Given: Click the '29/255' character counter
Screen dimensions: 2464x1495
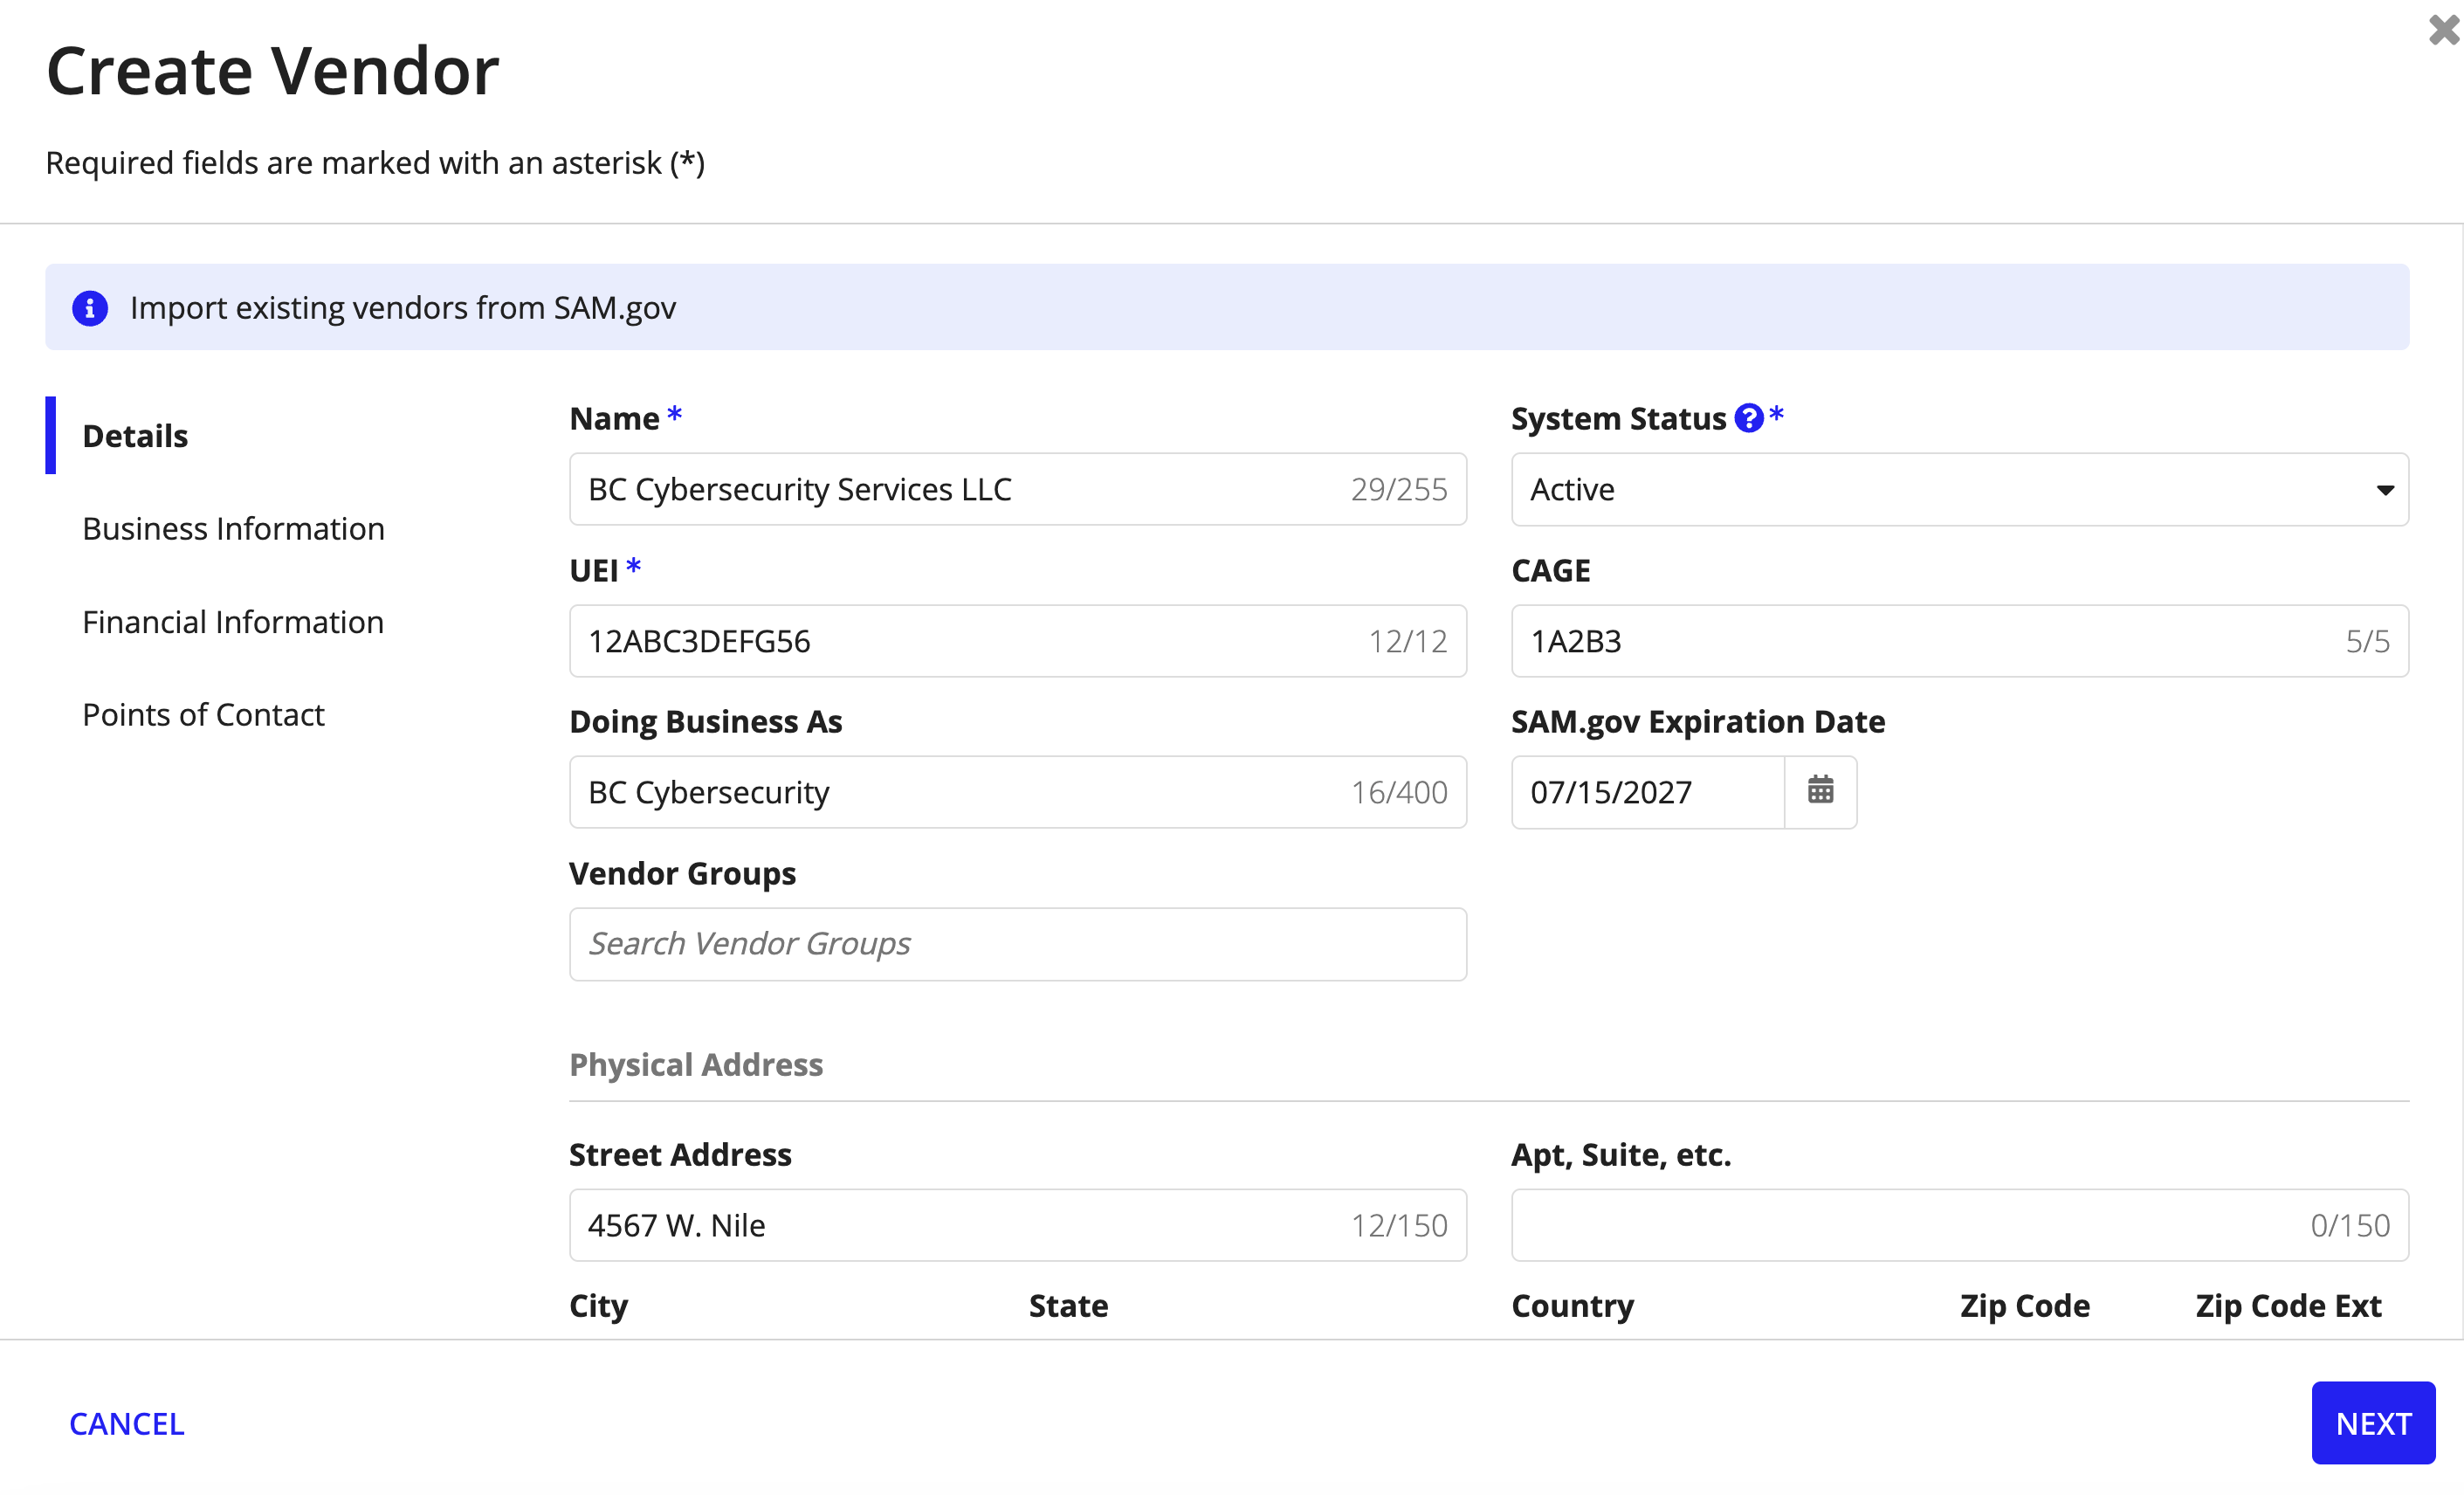Looking at the screenshot, I should 1399,489.
